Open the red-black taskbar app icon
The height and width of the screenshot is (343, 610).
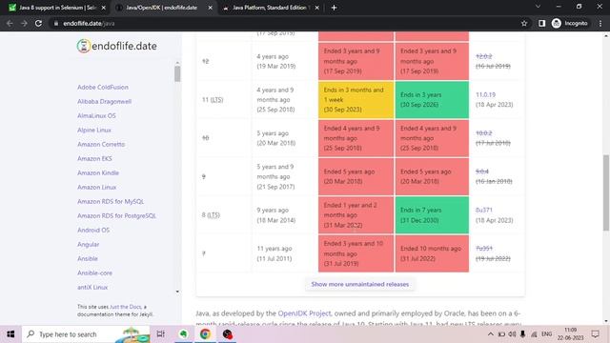click(x=227, y=334)
